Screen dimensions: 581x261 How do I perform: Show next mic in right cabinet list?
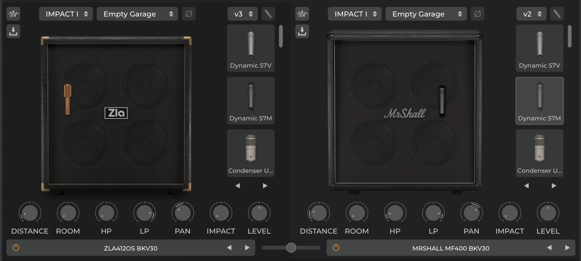pyautogui.click(x=554, y=186)
